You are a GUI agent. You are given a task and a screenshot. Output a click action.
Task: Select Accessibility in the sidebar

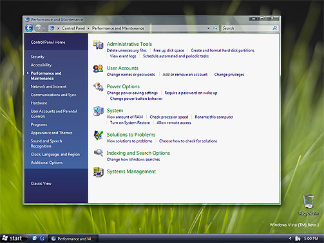pos(41,65)
